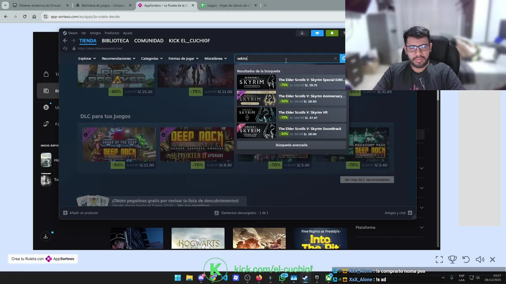Expand the Miscelánea dropdown
506x284 pixels.
pyautogui.click(x=215, y=58)
